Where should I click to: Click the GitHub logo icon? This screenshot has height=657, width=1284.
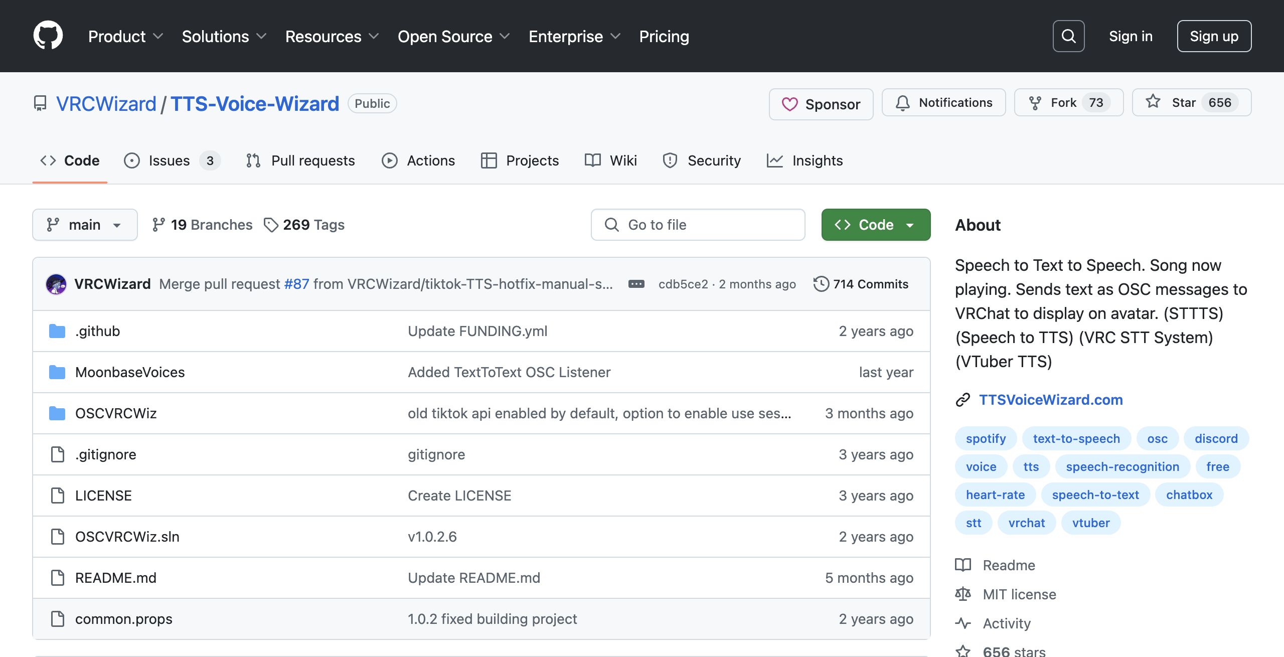click(48, 36)
